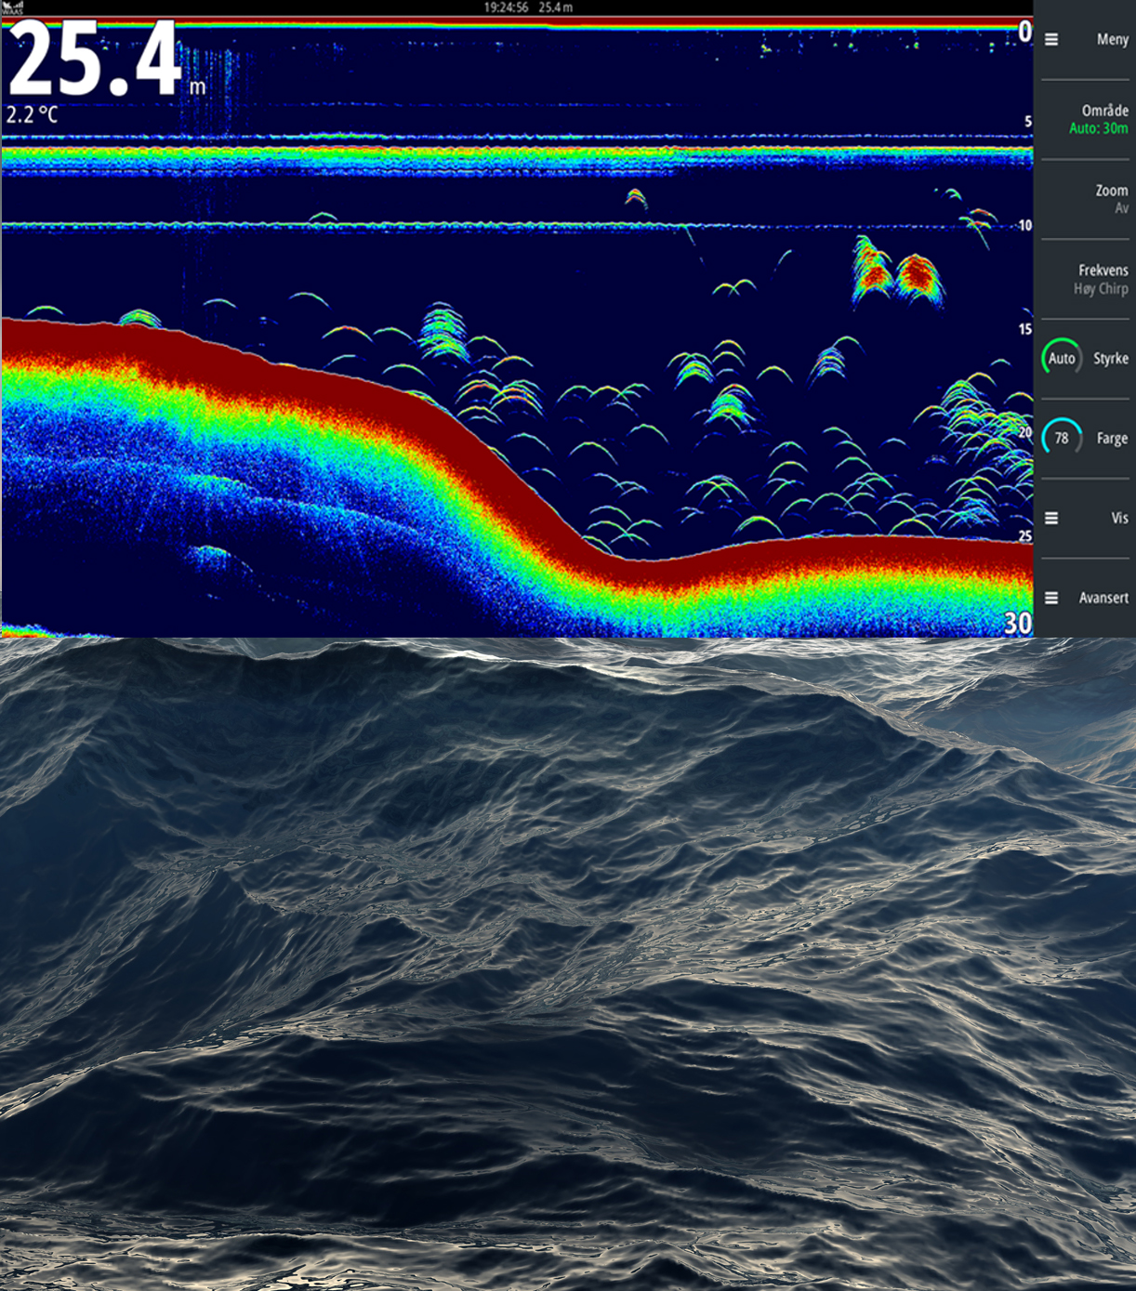Select the Auto dial beside Styrke
Viewport: 1136px width, 1291px height.
[x=1062, y=359]
